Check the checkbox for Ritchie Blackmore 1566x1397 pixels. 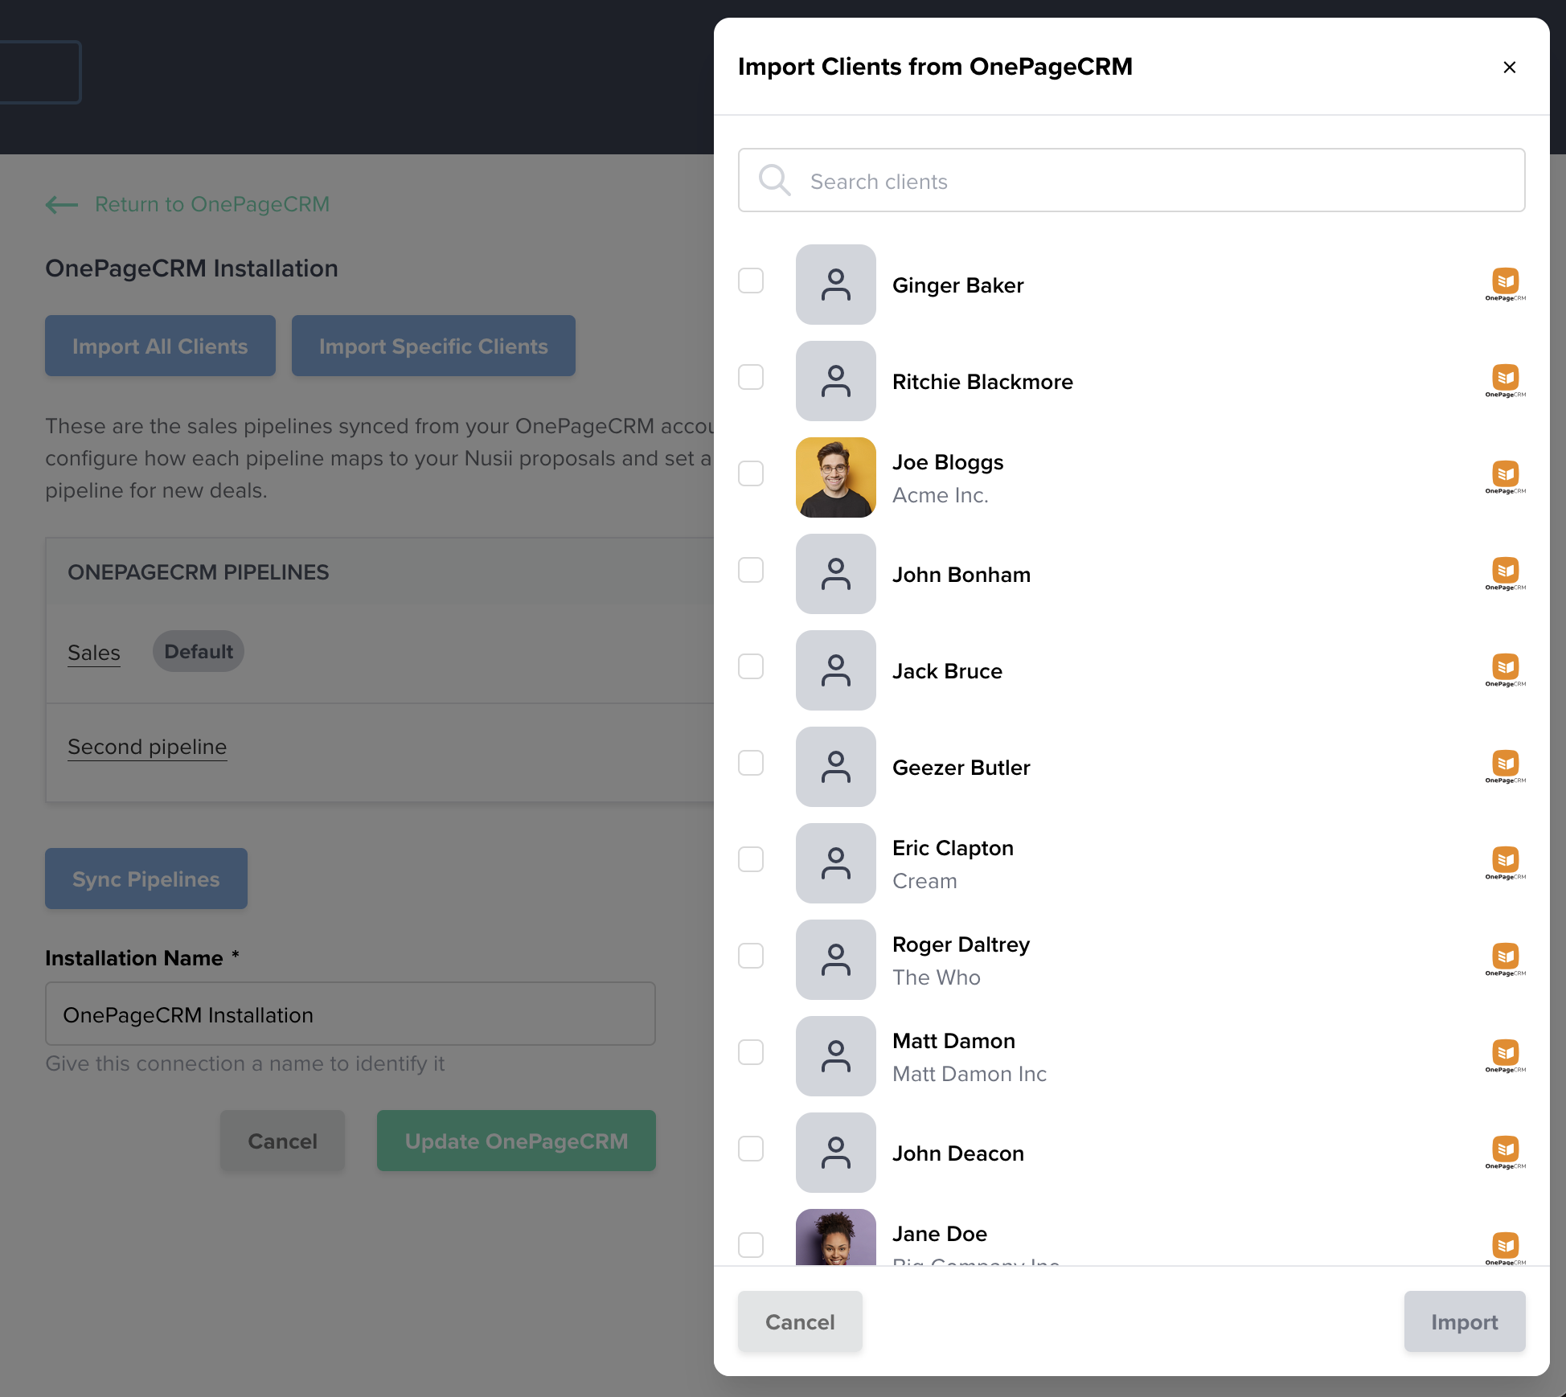click(751, 377)
